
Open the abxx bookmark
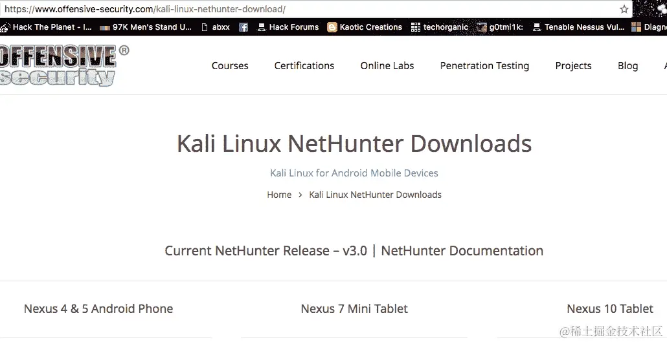pyautogui.click(x=216, y=27)
